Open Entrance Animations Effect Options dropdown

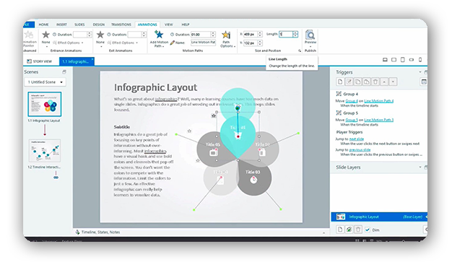tap(68, 43)
